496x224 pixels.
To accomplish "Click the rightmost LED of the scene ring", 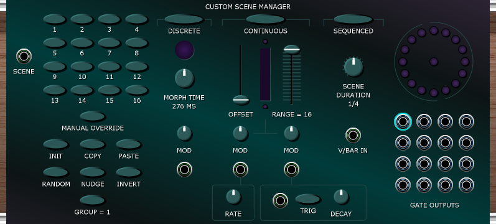I will pyautogui.click(x=465, y=62).
